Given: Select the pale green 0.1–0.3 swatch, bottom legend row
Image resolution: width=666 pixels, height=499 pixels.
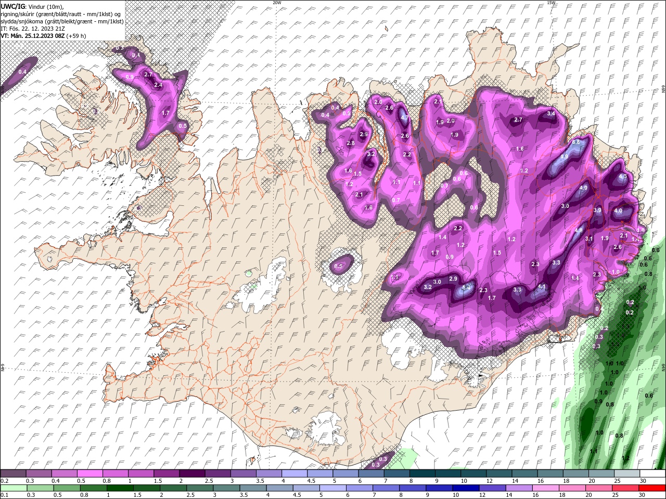Looking at the screenshot, I should click(x=13, y=488).
